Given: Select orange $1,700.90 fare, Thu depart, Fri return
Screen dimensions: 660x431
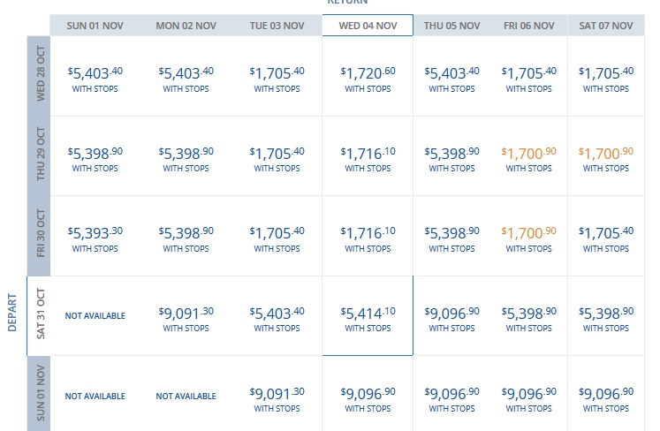Looking at the screenshot, I should click(529, 158).
